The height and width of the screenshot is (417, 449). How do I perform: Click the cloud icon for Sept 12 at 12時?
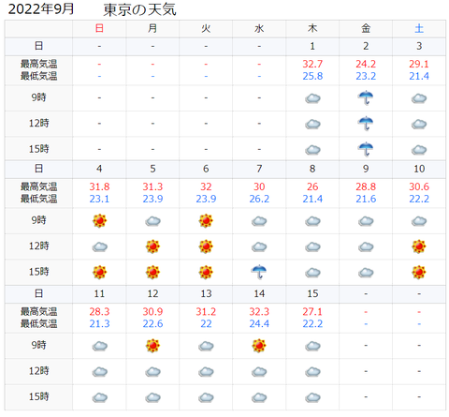click(152, 372)
